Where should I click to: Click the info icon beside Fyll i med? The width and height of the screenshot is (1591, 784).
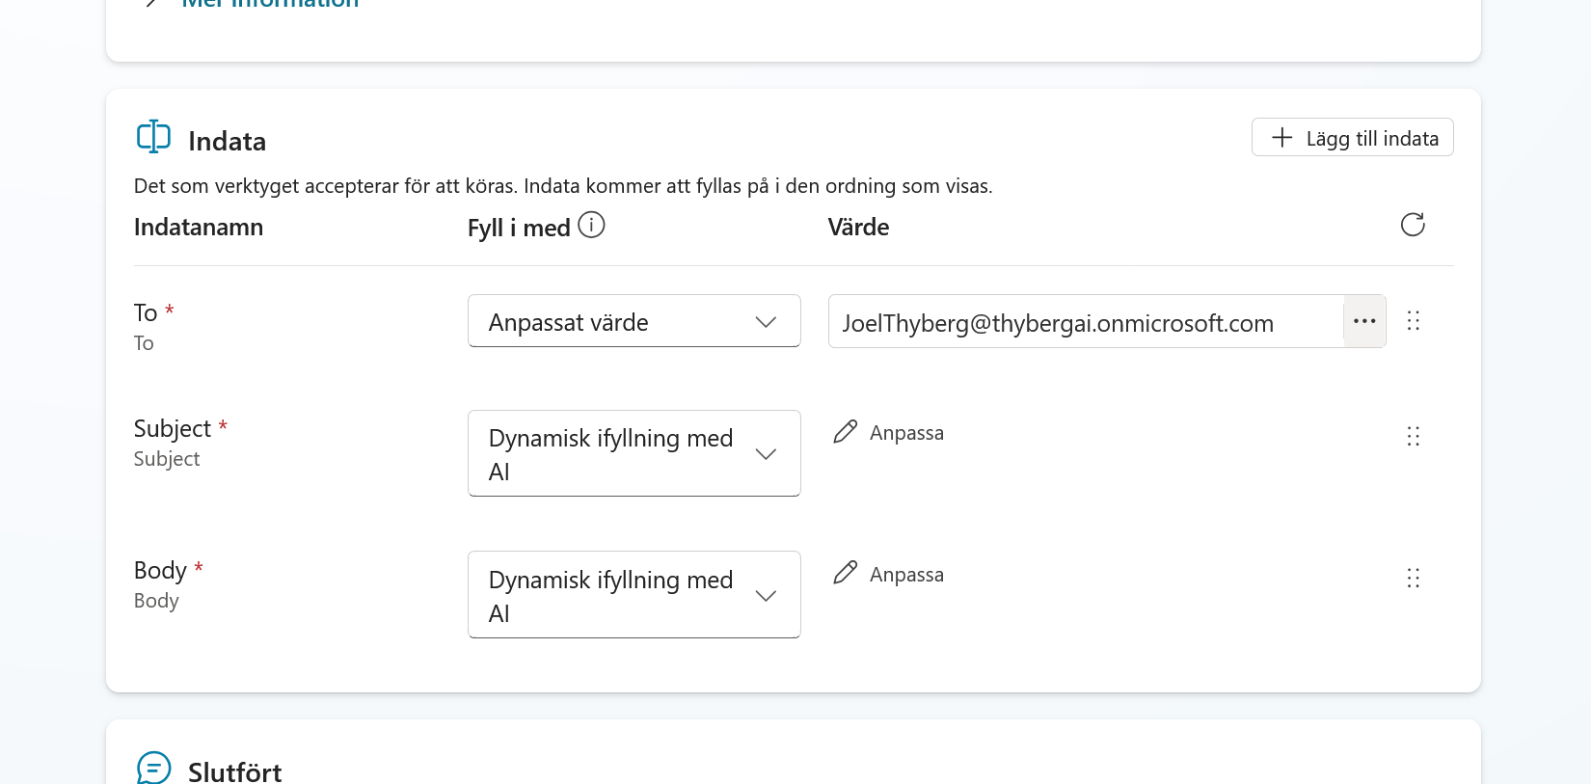pyautogui.click(x=591, y=225)
